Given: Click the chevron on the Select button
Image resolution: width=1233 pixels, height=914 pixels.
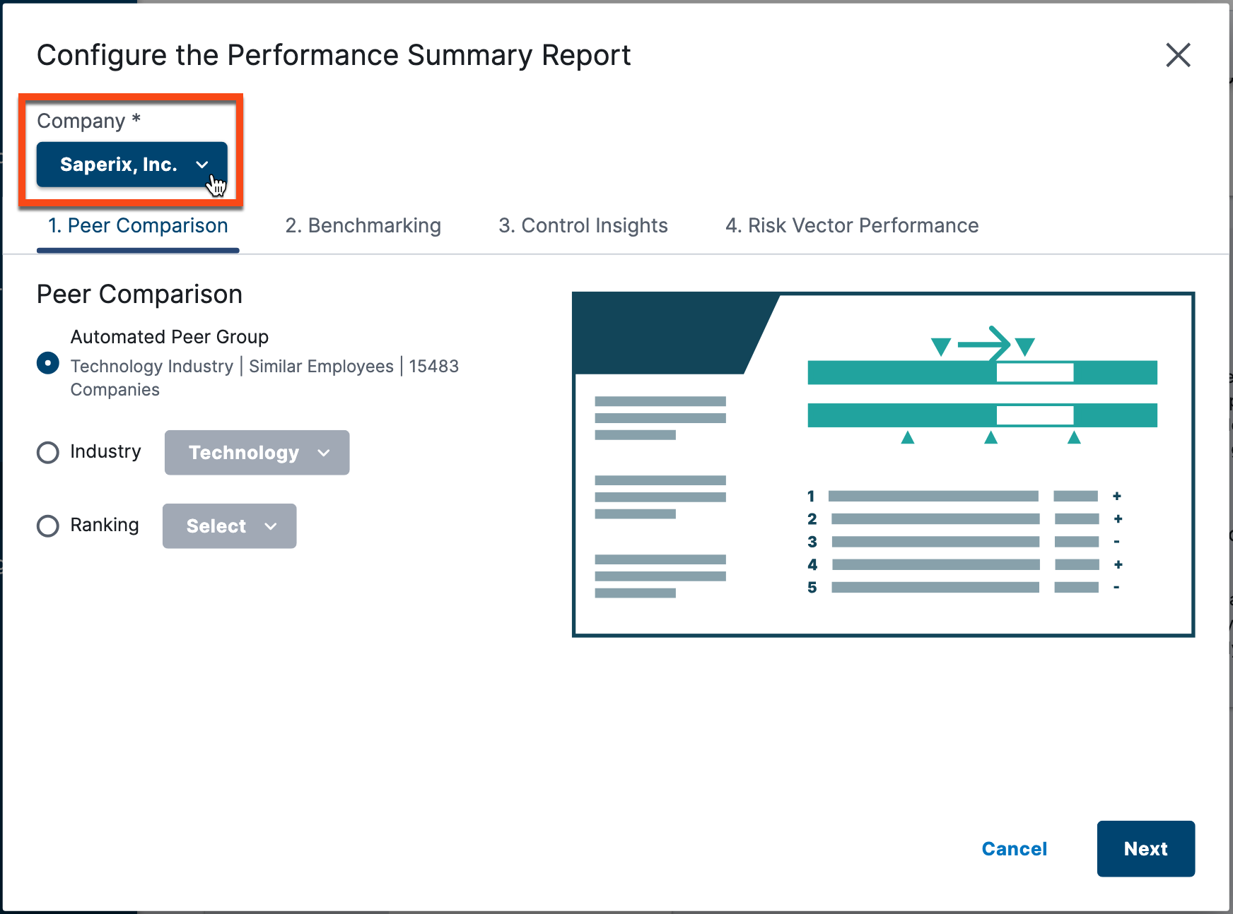Looking at the screenshot, I should (x=270, y=526).
